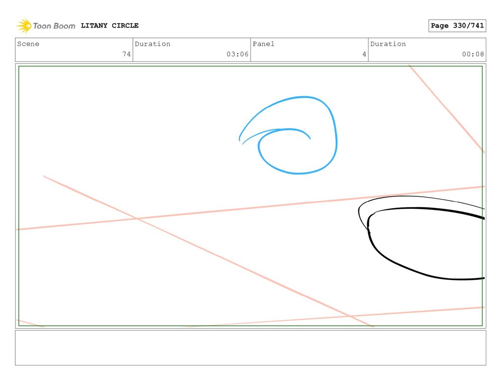Image resolution: width=502 pixels, height=388 pixels.
Task: Click the Page 330/741 indicator box
Action: pos(457,26)
